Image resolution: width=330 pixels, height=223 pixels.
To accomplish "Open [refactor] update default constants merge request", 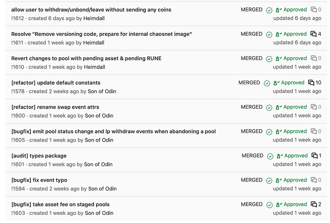I will (x=56, y=83).
